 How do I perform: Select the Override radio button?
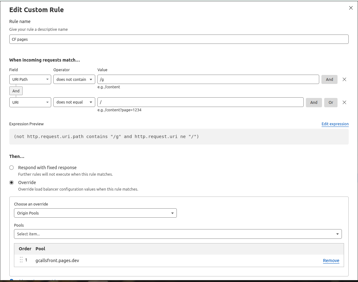(11, 183)
